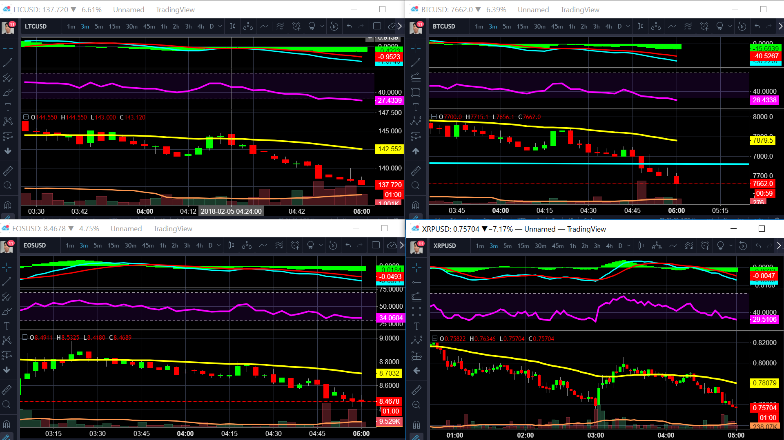Click yellow 7879.5 price label in BTCUSD

(x=763, y=140)
